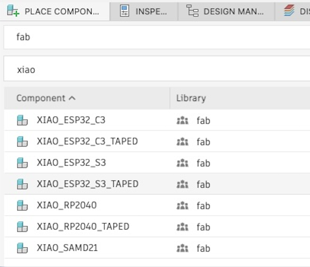This screenshot has width=310, height=267.
Task: Click the Place Components tab icon
Action: [13, 10]
